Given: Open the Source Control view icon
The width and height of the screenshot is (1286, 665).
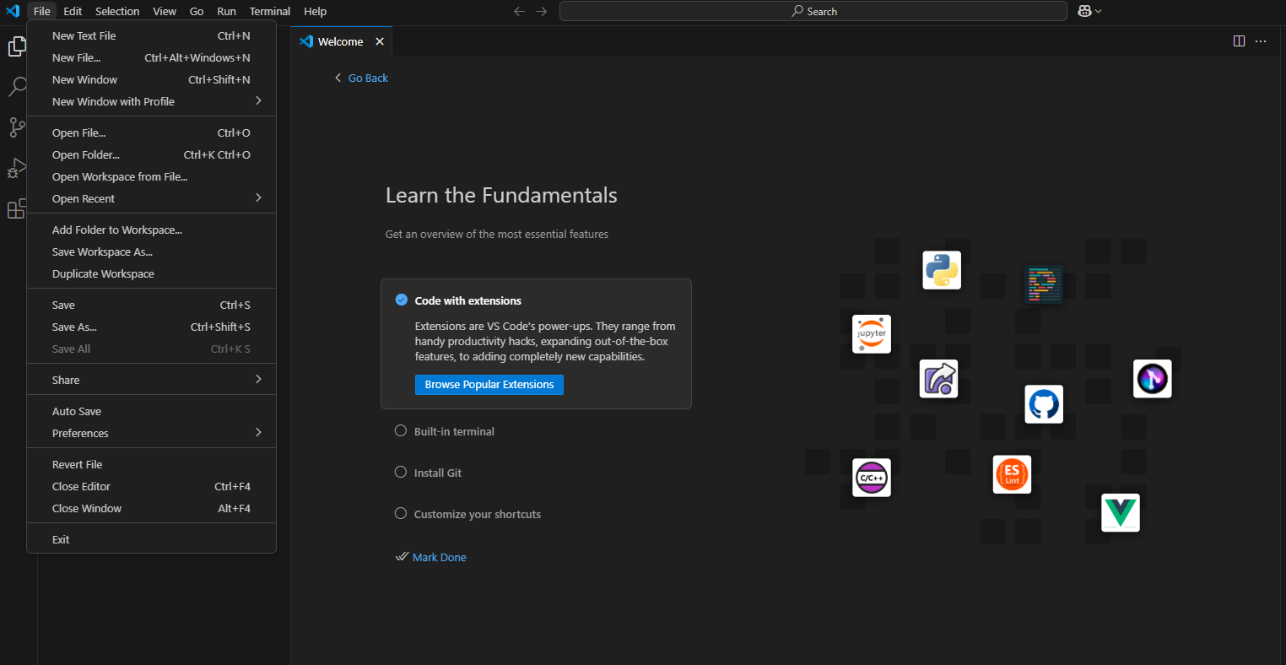Looking at the screenshot, I should pos(17,127).
